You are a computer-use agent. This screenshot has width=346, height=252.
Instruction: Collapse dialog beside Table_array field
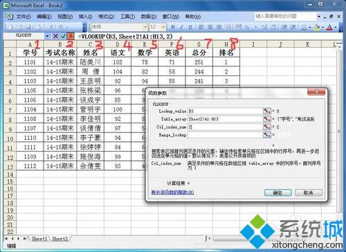click(267, 119)
